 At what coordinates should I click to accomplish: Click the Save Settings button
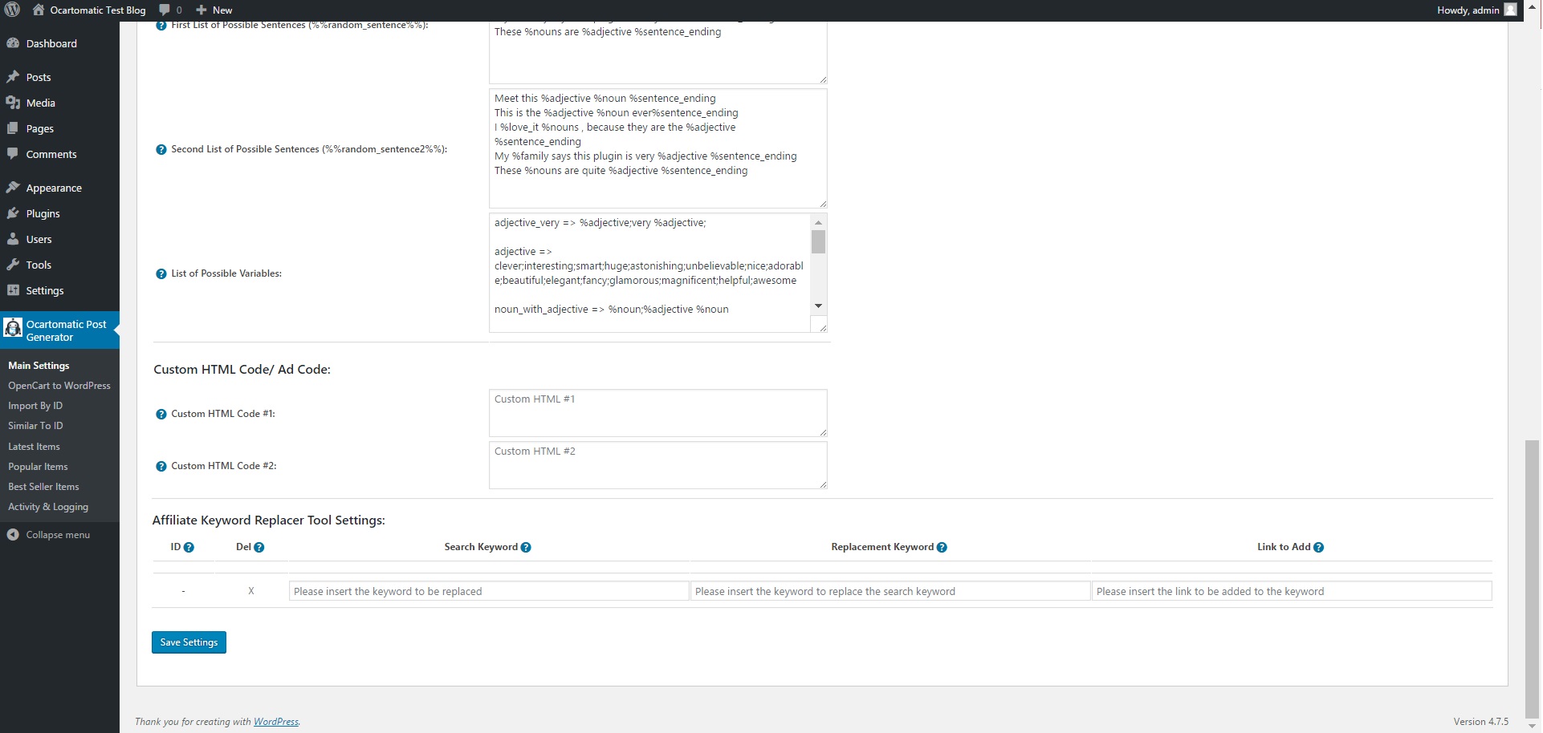[x=189, y=642]
